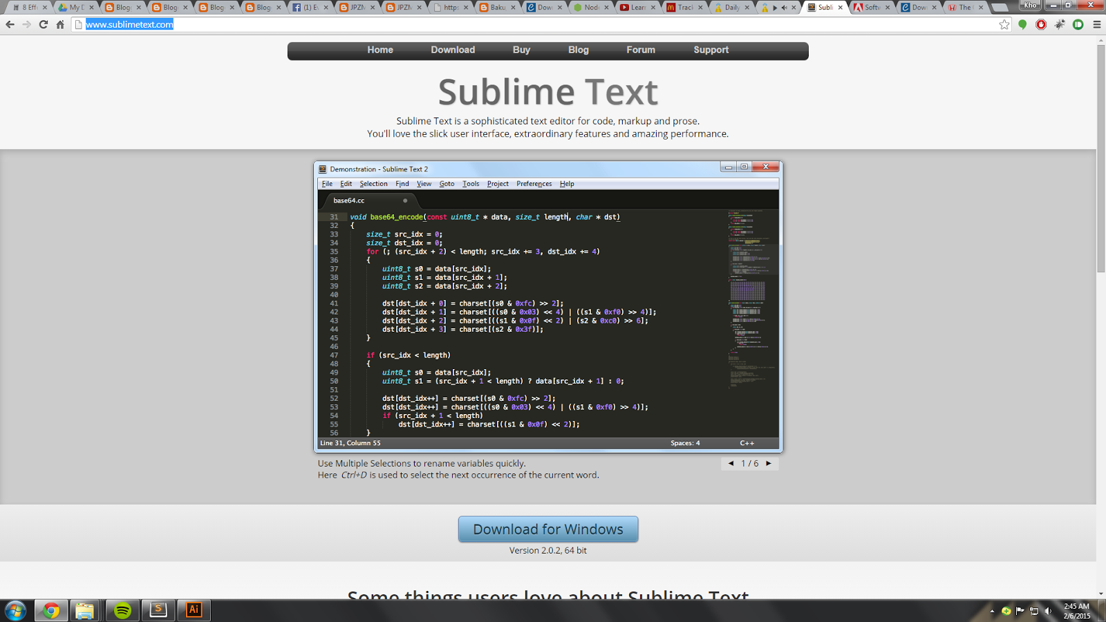Show next demonstration slide

coord(769,464)
